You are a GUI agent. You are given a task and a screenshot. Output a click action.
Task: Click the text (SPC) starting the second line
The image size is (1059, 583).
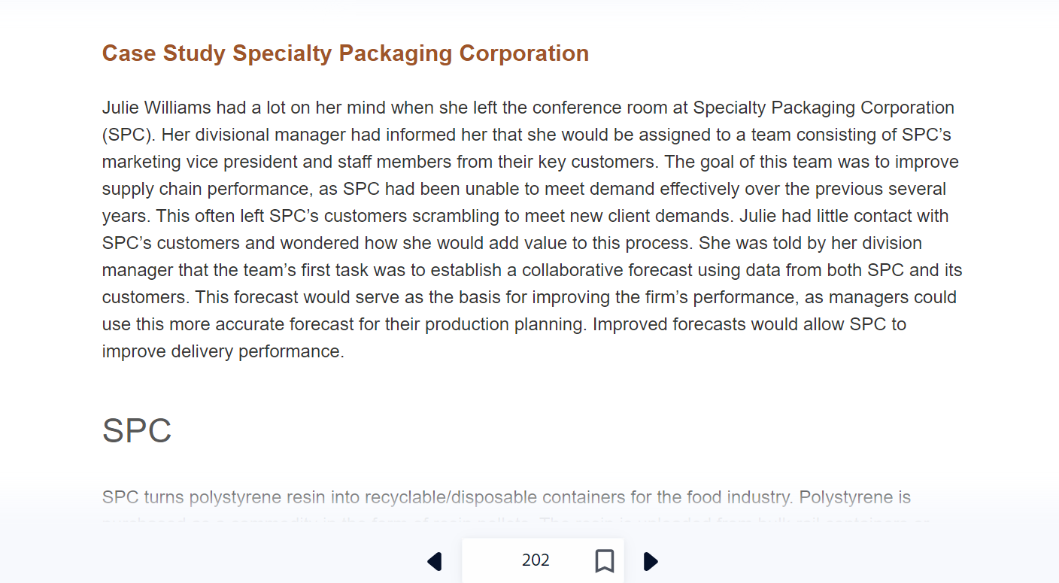point(129,135)
